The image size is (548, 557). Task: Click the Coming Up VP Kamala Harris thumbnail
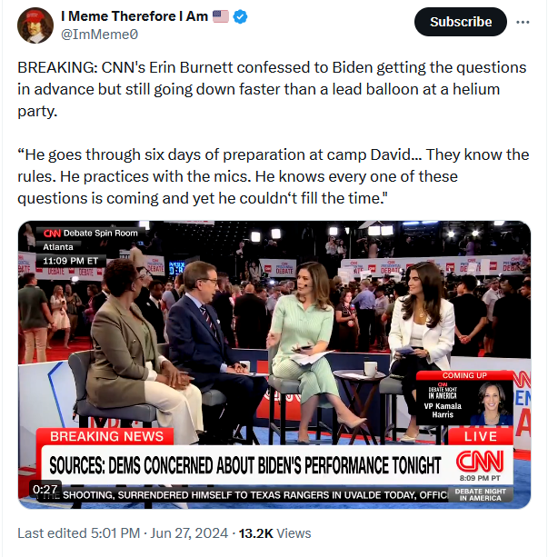tap(464, 398)
